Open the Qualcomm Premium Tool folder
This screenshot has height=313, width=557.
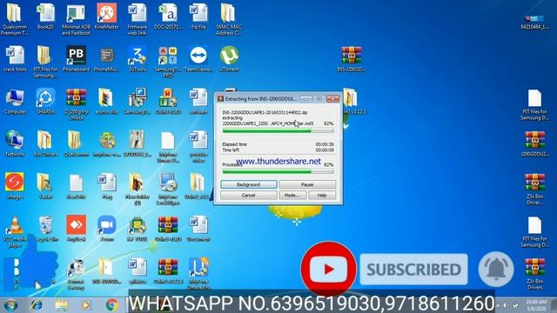[x=15, y=18]
